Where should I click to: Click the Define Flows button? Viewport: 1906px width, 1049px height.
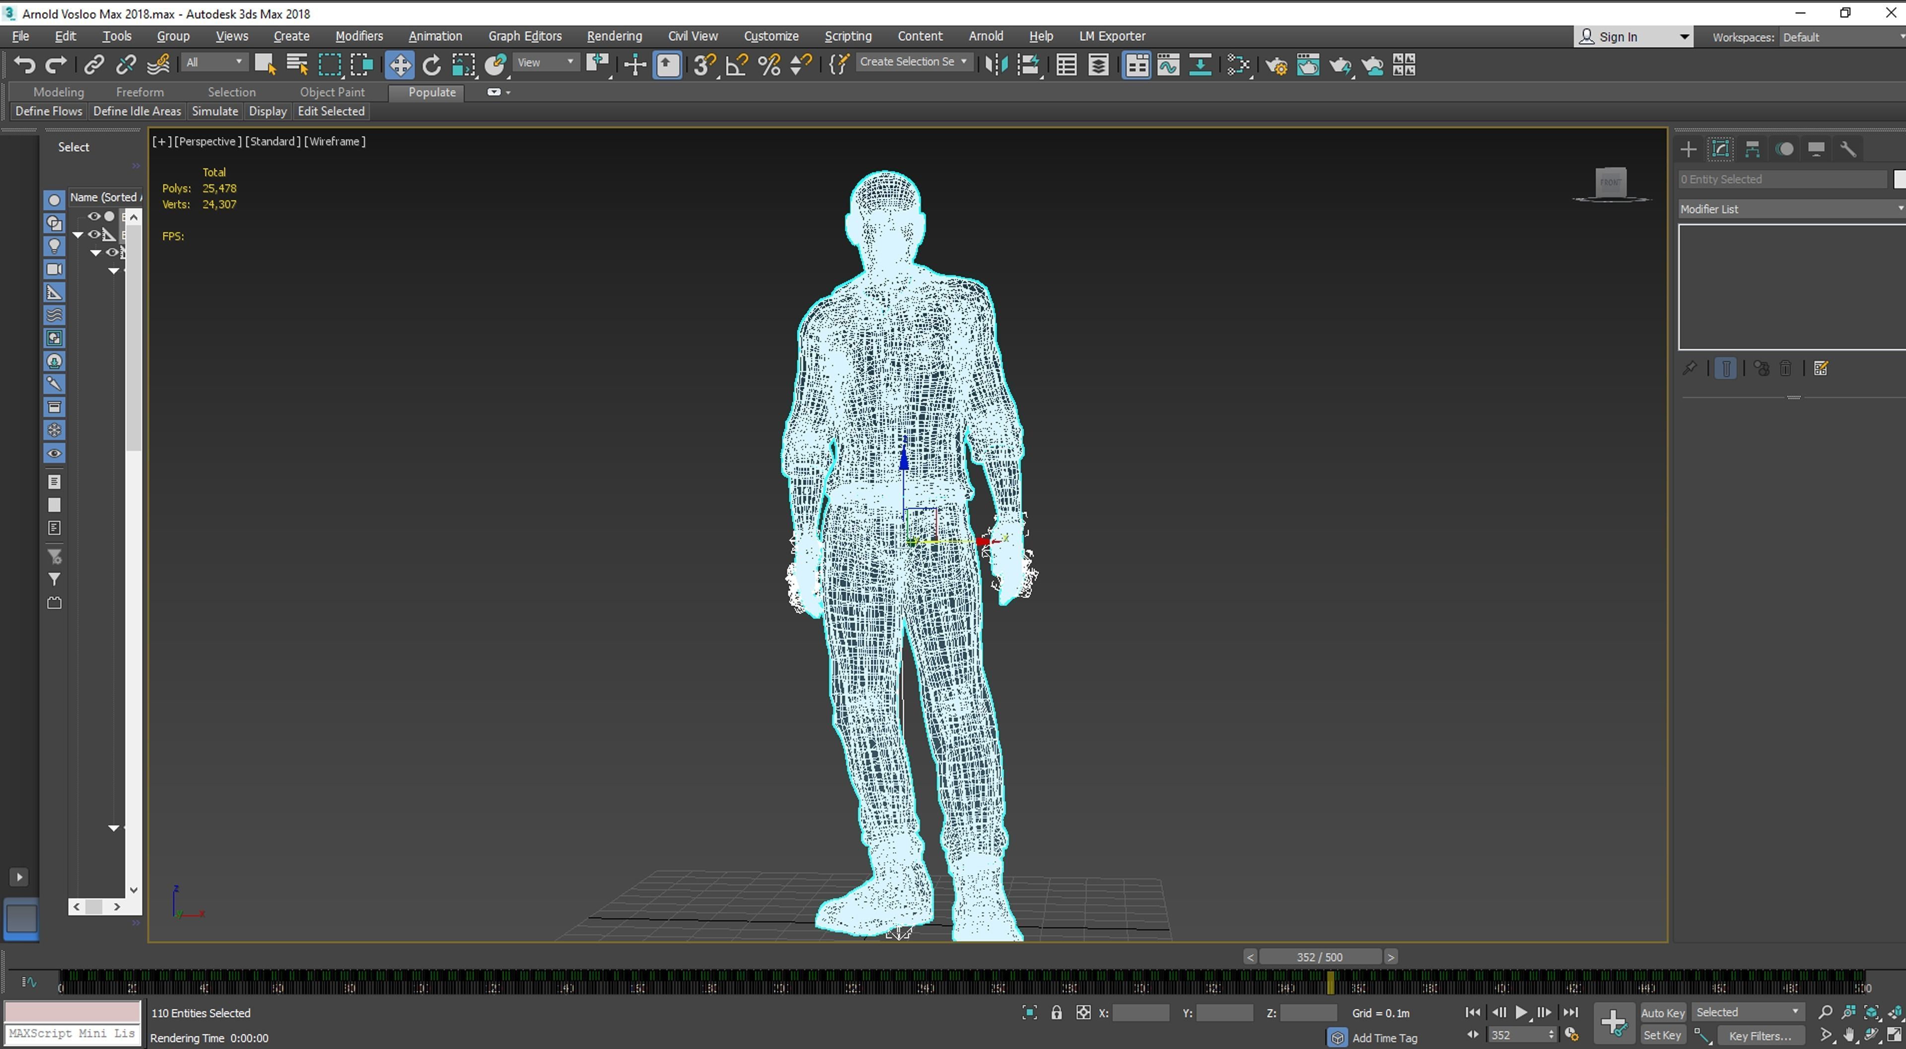49,111
